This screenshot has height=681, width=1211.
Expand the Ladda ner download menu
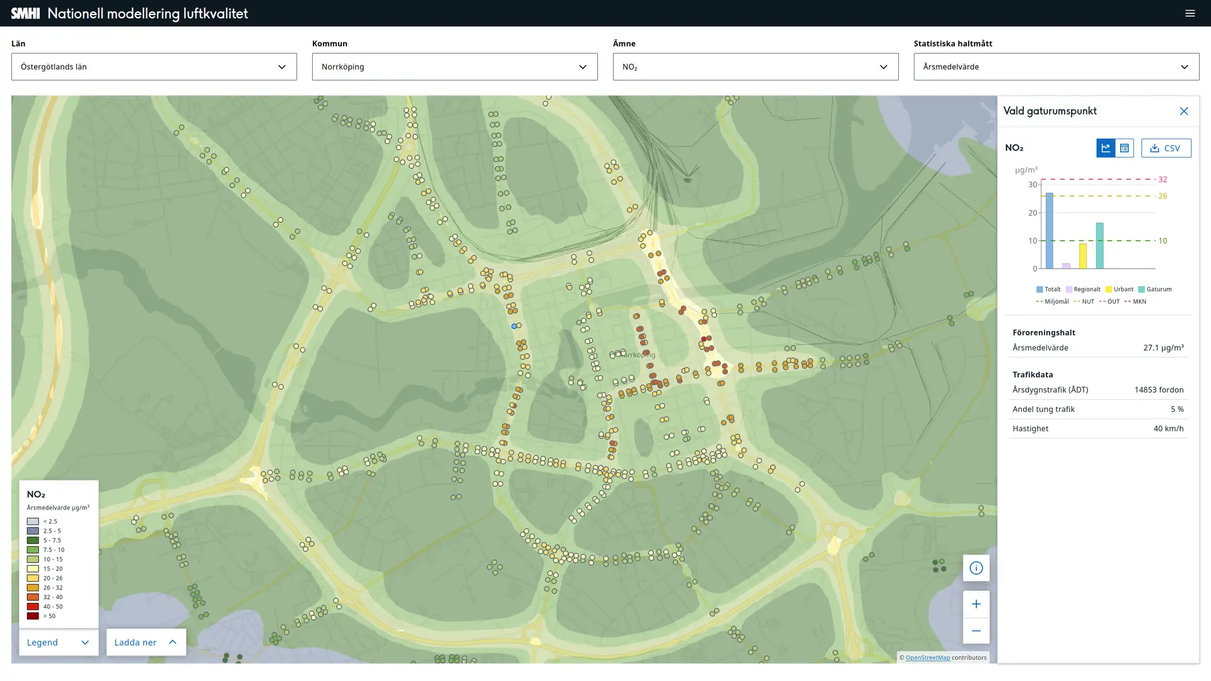click(x=146, y=642)
